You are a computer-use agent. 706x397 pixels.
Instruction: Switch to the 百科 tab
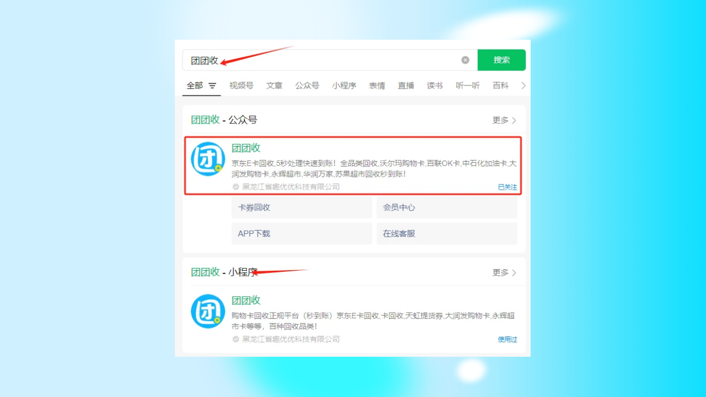coord(501,85)
